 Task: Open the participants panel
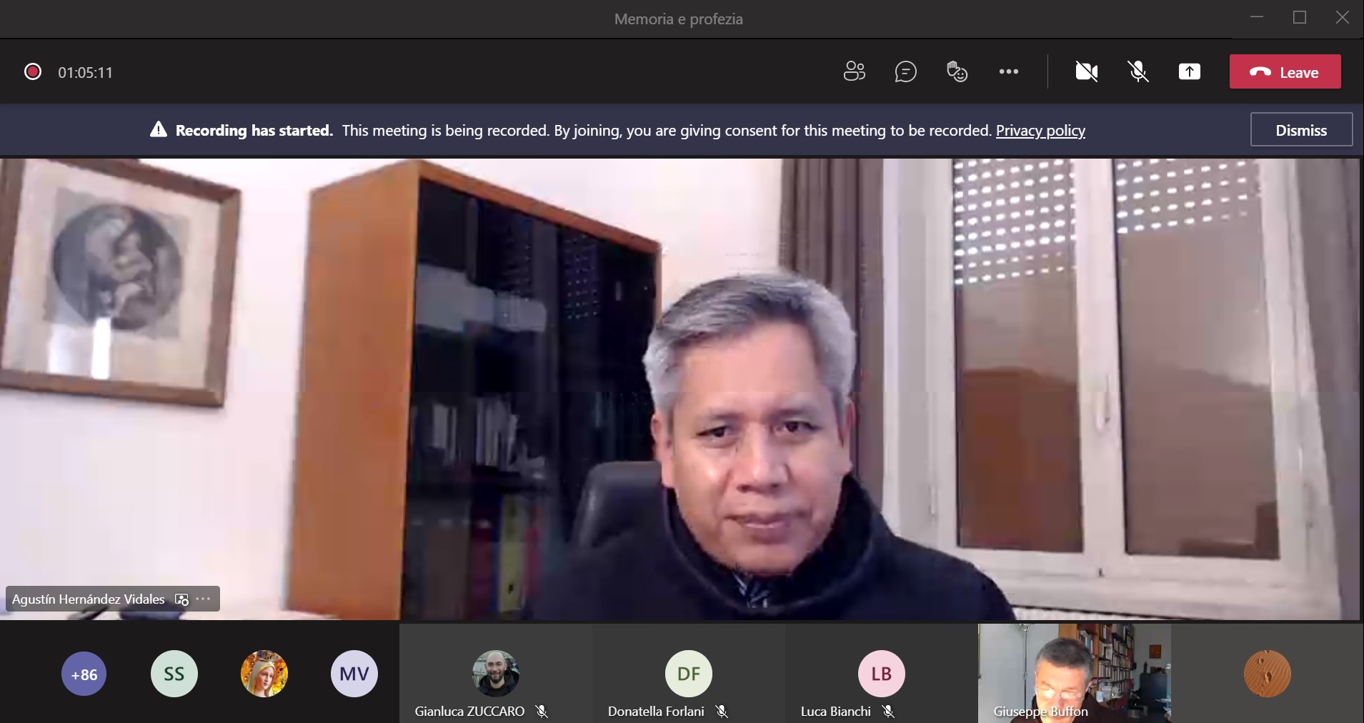(854, 71)
